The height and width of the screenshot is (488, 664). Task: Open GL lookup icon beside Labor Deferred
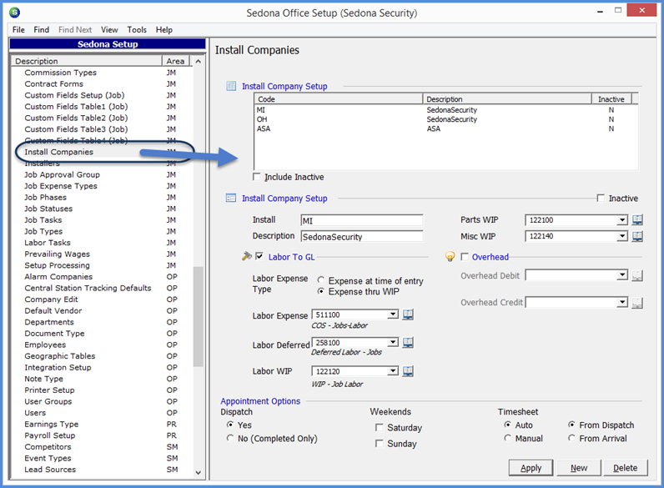point(408,342)
